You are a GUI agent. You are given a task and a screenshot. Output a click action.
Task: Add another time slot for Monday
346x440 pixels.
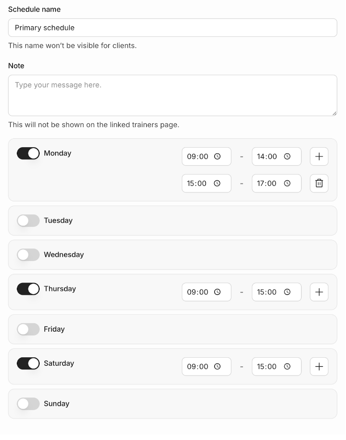tap(319, 156)
